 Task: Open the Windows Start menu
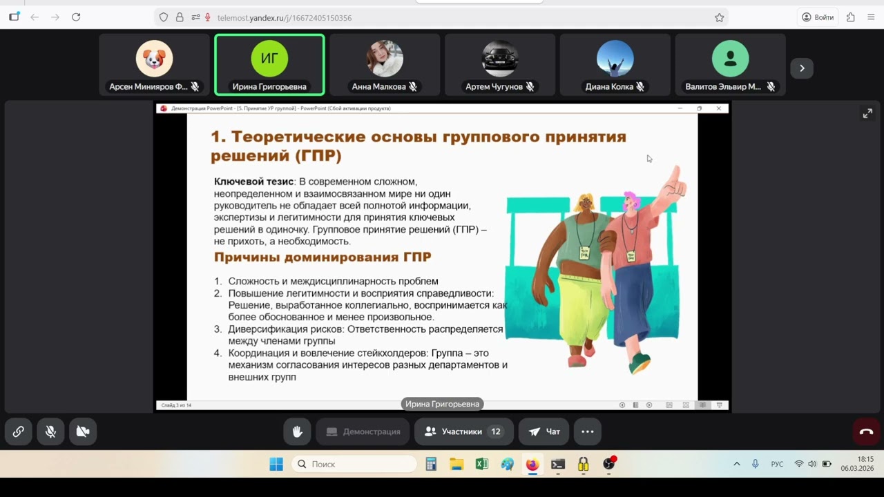(276, 464)
